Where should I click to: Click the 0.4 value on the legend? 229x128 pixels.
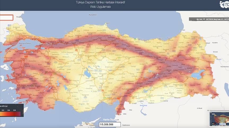[9, 110]
